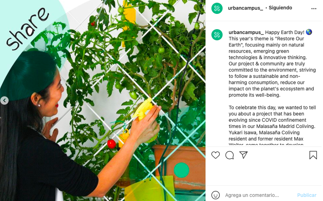Click the green circle on the flower pot

182,170
